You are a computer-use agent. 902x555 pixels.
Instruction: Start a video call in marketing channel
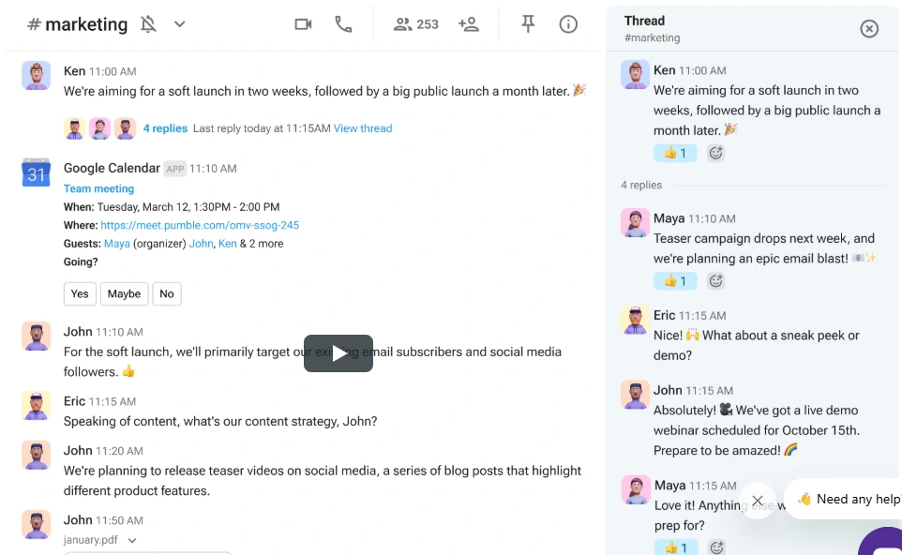pos(303,24)
